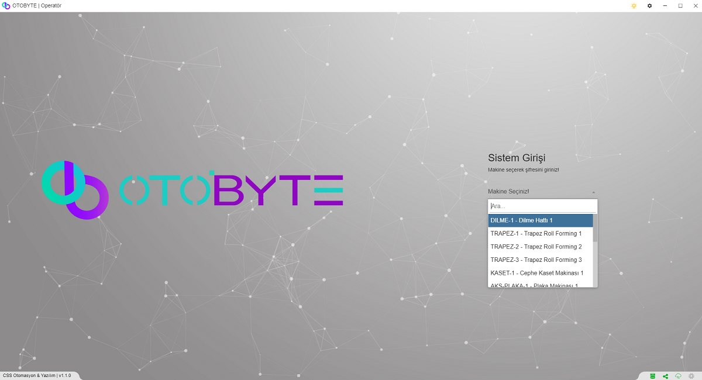This screenshot has height=380, width=702.
Task: Click the OTOBYTE app icon in title bar
Action: point(6,6)
